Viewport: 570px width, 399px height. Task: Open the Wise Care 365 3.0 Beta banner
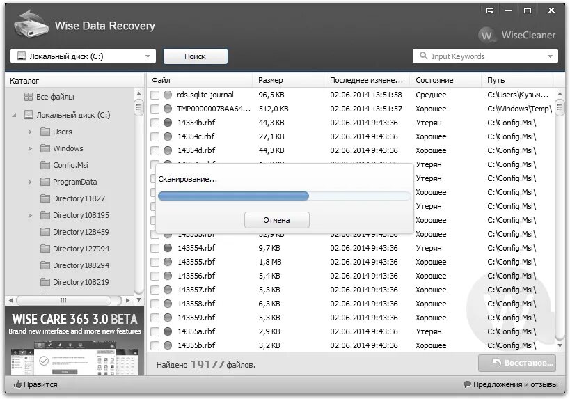tap(74, 341)
